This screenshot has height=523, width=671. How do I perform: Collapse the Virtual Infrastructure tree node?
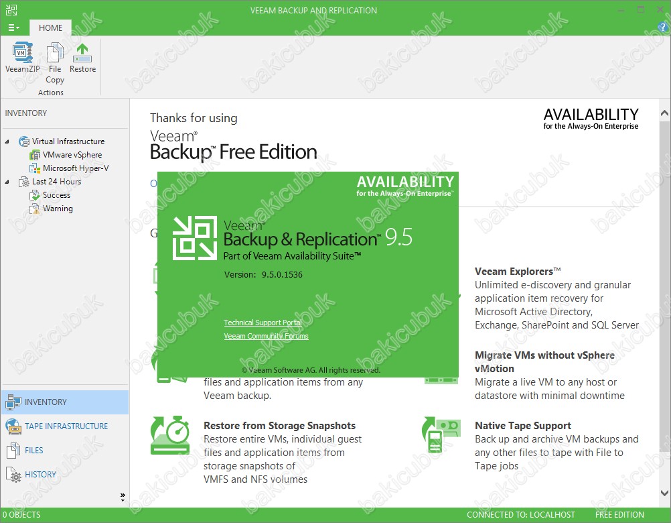coord(7,141)
